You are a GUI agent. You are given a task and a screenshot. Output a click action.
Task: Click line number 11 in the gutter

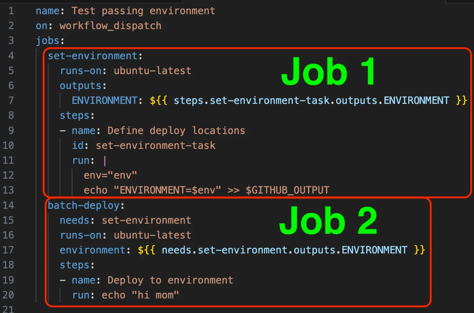pyautogui.click(x=9, y=160)
